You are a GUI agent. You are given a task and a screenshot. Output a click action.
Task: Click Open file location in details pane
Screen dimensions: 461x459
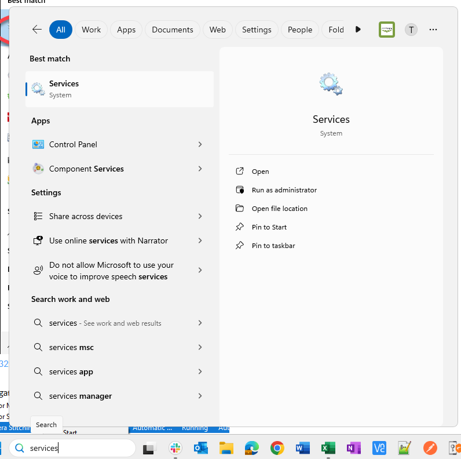(279, 209)
